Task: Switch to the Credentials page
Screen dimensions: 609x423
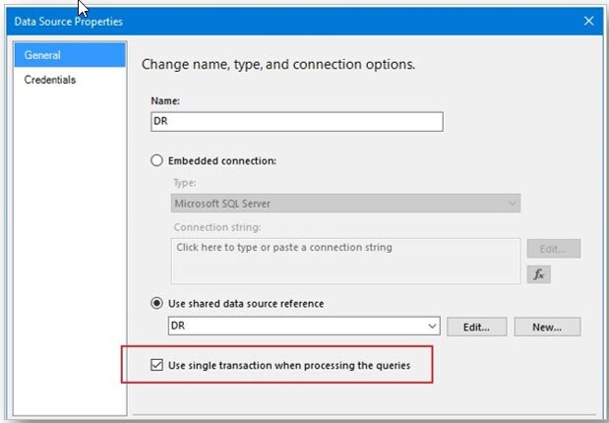Action: point(50,80)
